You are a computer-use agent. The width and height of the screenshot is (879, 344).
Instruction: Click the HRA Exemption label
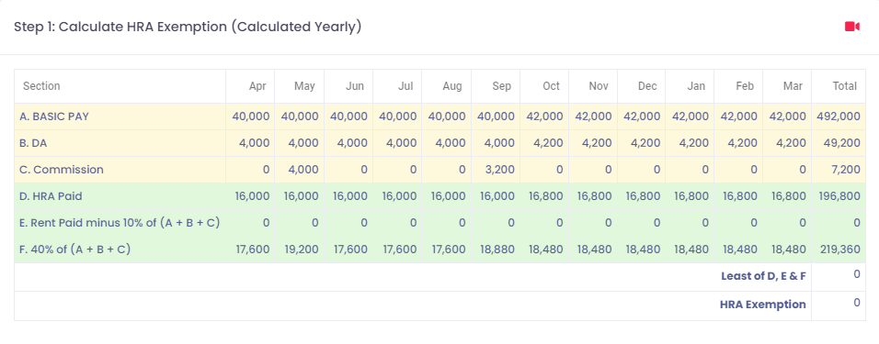(x=763, y=305)
